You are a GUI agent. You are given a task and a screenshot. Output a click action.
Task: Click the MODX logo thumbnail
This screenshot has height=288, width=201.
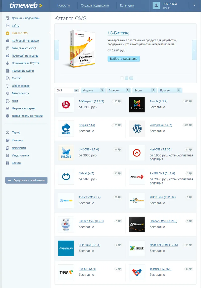[137, 248]
